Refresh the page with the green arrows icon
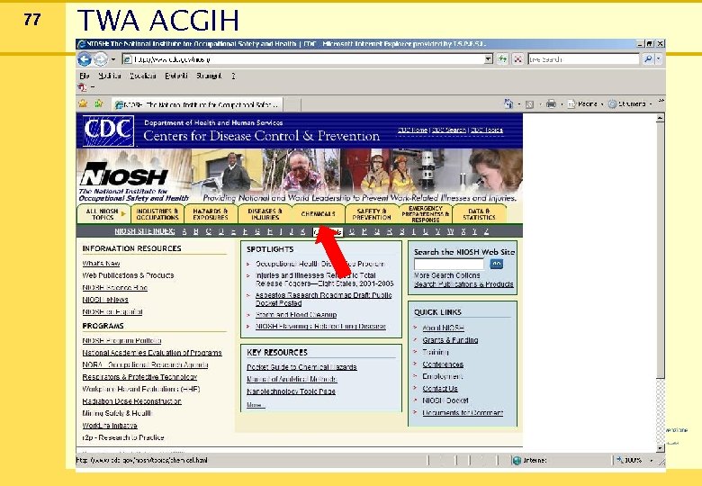Screen dimensions: 702x486 tap(503, 59)
